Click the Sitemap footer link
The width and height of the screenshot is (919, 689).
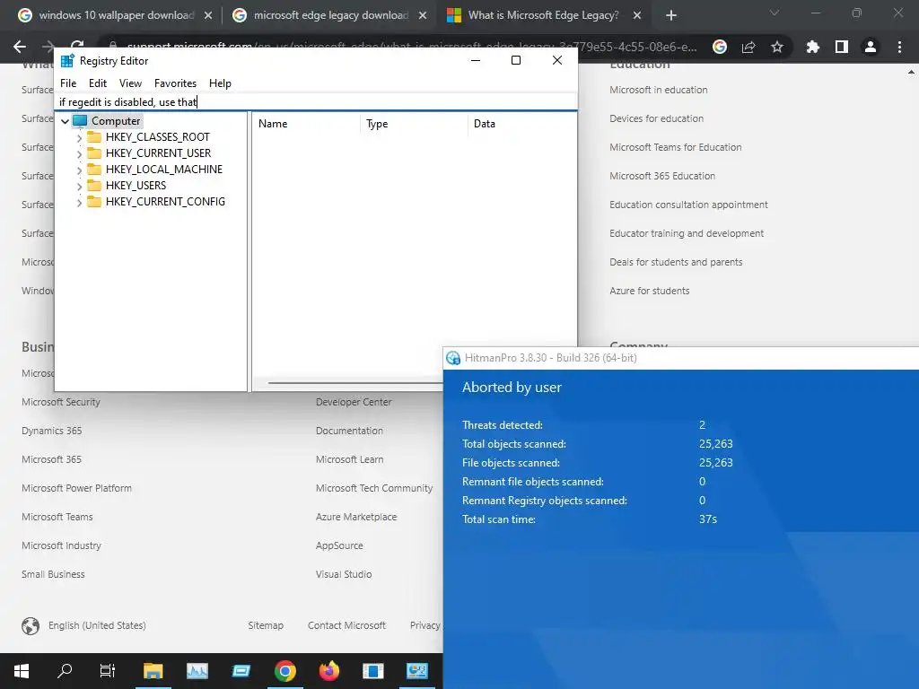click(x=266, y=625)
